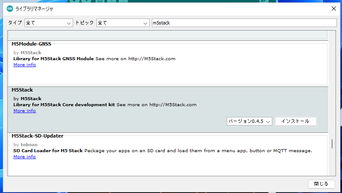Select the M5Stack library entry title
Screen dimensions: 342x193
coord(22,90)
